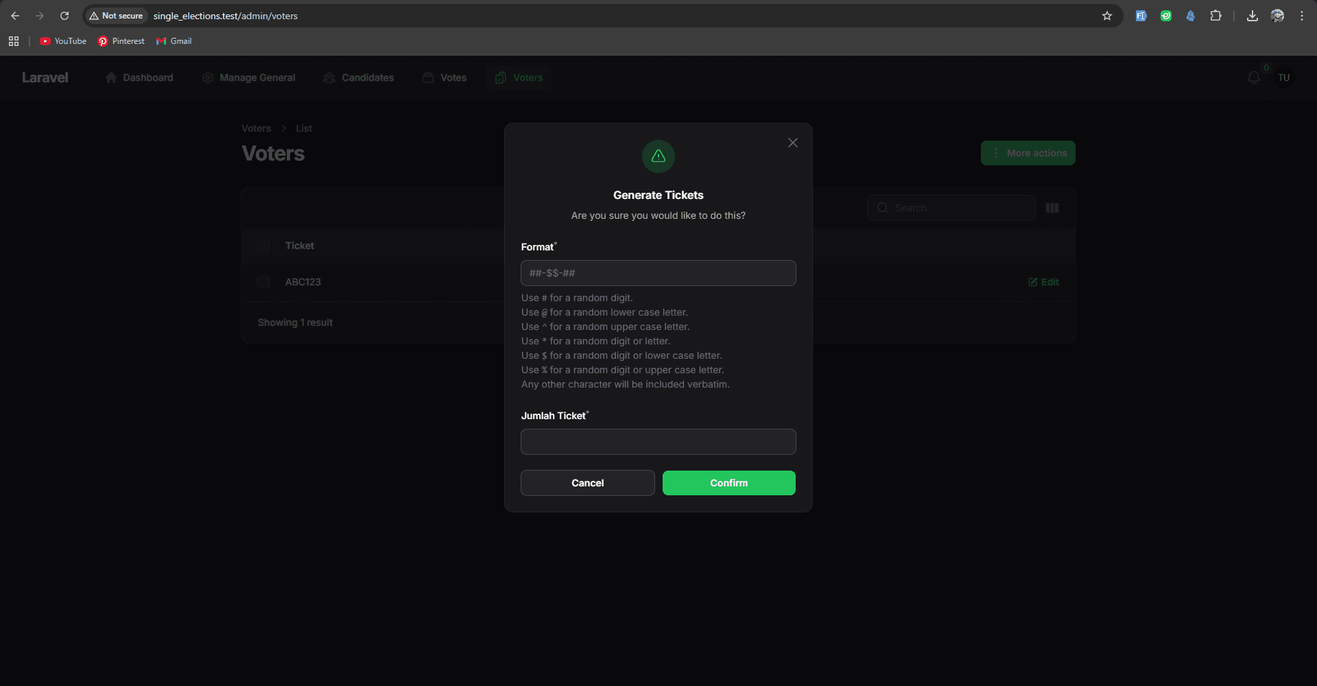Focus the Format input field
This screenshot has width=1317, height=686.
pos(658,273)
